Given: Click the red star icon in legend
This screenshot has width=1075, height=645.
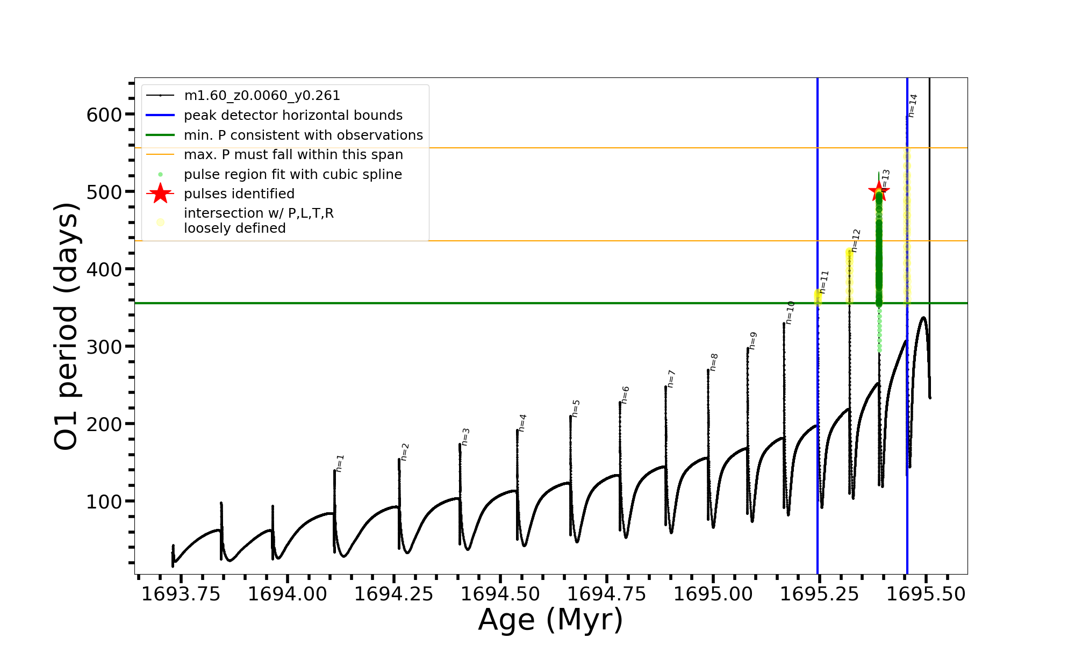Looking at the screenshot, I should pyautogui.click(x=160, y=193).
